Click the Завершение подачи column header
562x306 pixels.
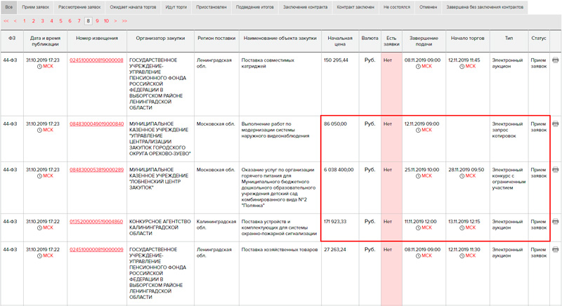coord(424,41)
